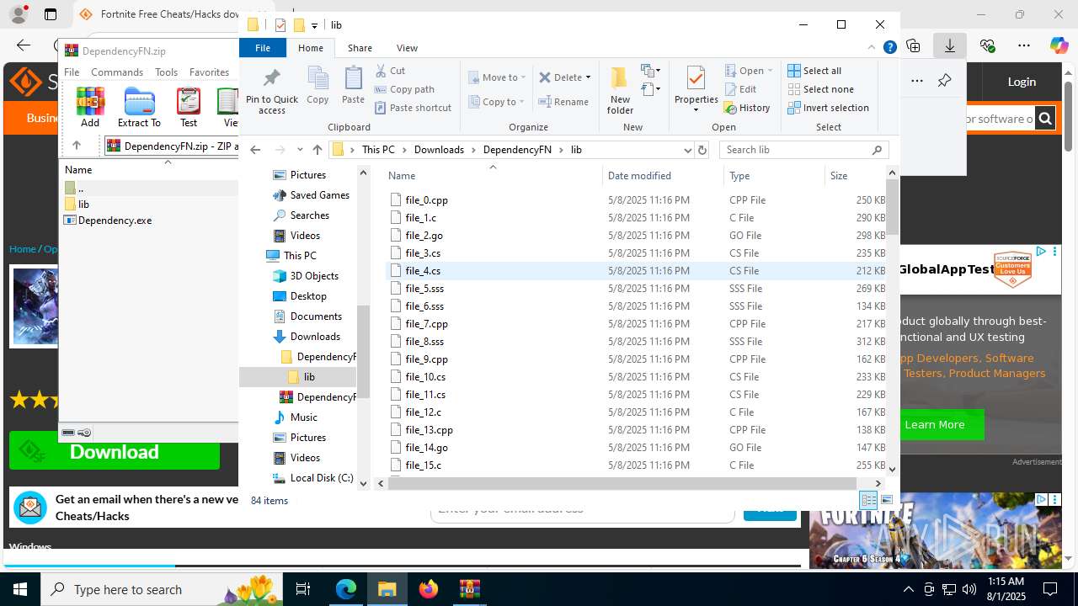This screenshot has height=606, width=1078.
Task: Open Microsoft Edge from taskbar
Action: [346, 589]
